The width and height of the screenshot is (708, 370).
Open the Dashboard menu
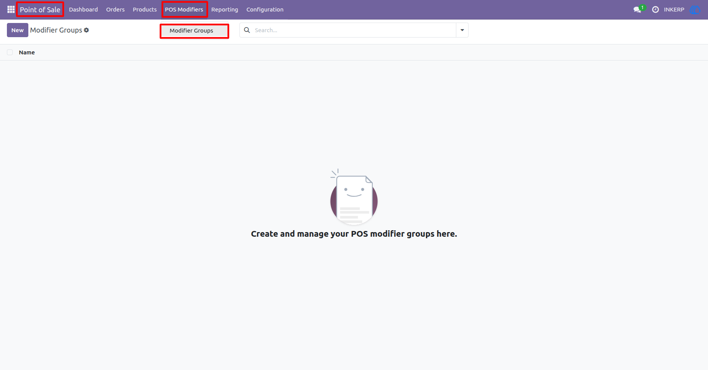84,10
